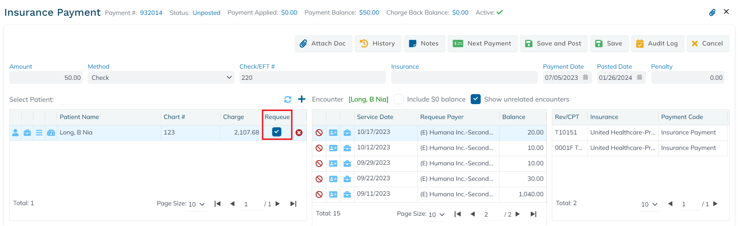The width and height of the screenshot is (738, 226).
Task: Open the Audit Log
Action: [x=657, y=43]
